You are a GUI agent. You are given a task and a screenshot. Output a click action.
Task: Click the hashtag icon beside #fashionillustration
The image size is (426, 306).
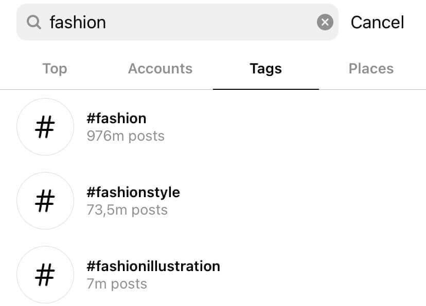pos(45,275)
